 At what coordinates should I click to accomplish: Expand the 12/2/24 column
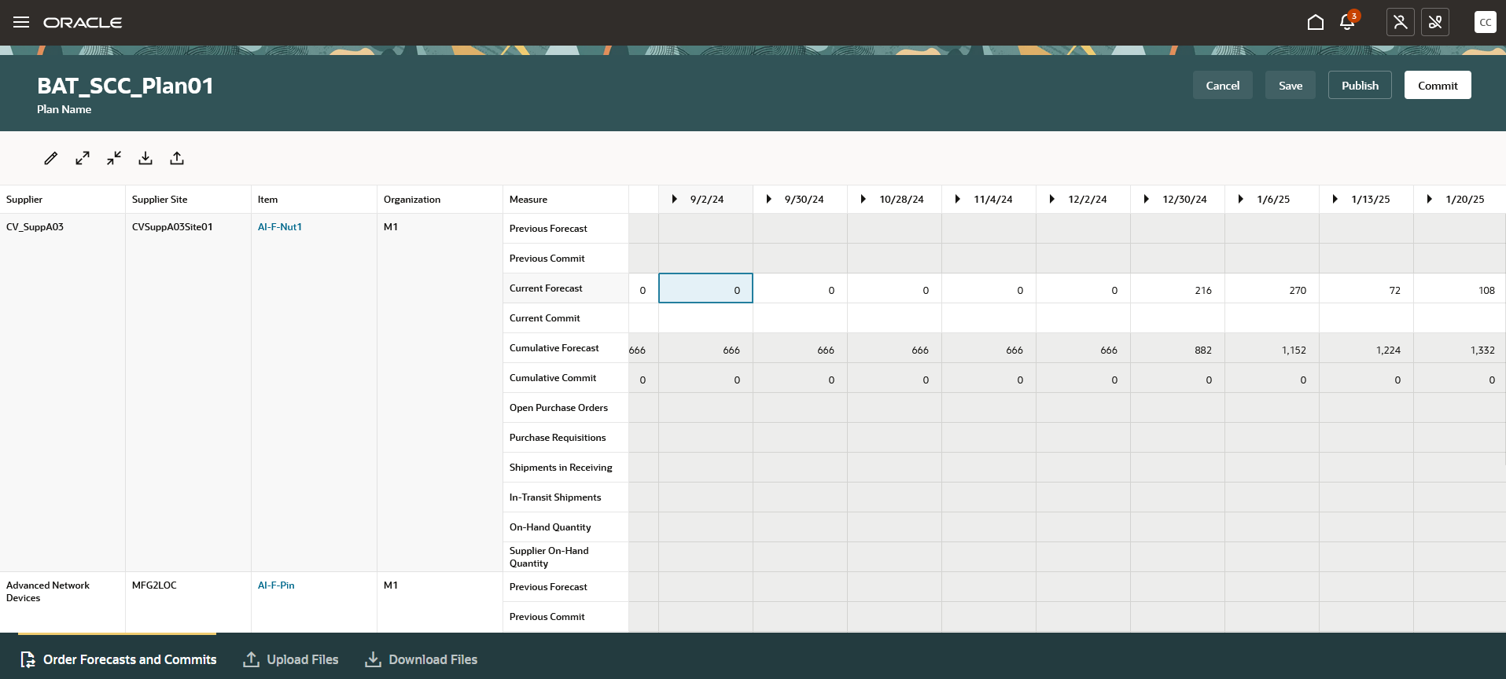click(1052, 200)
